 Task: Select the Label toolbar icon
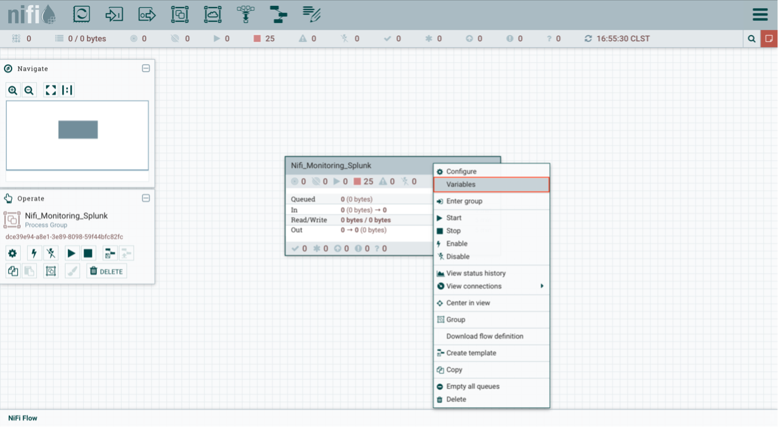tap(311, 14)
